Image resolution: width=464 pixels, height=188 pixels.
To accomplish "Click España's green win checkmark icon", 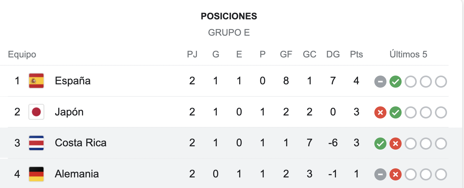I will tap(395, 82).
